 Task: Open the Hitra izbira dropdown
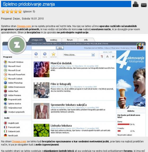tap(79, 55)
